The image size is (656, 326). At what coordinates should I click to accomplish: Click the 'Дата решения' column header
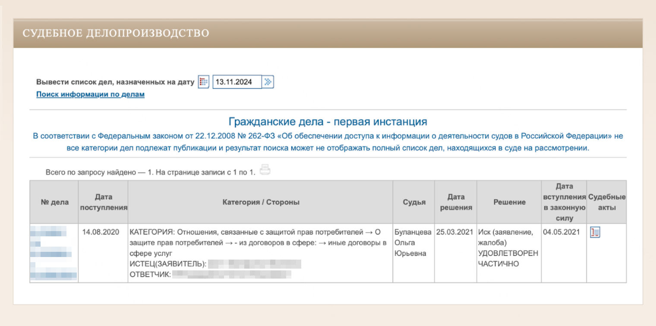point(456,202)
